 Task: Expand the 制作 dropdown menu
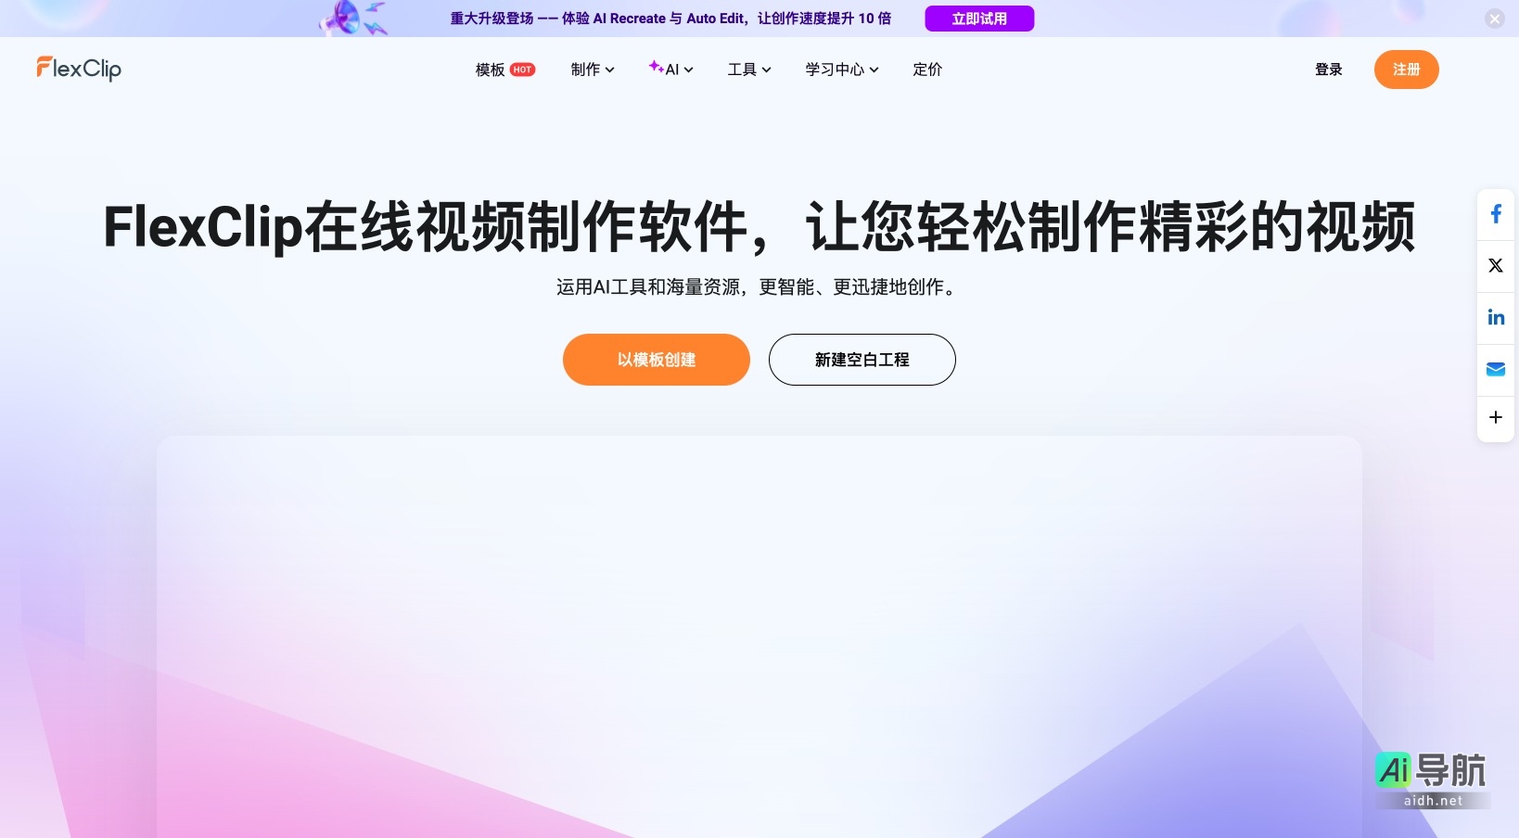point(593,70)
